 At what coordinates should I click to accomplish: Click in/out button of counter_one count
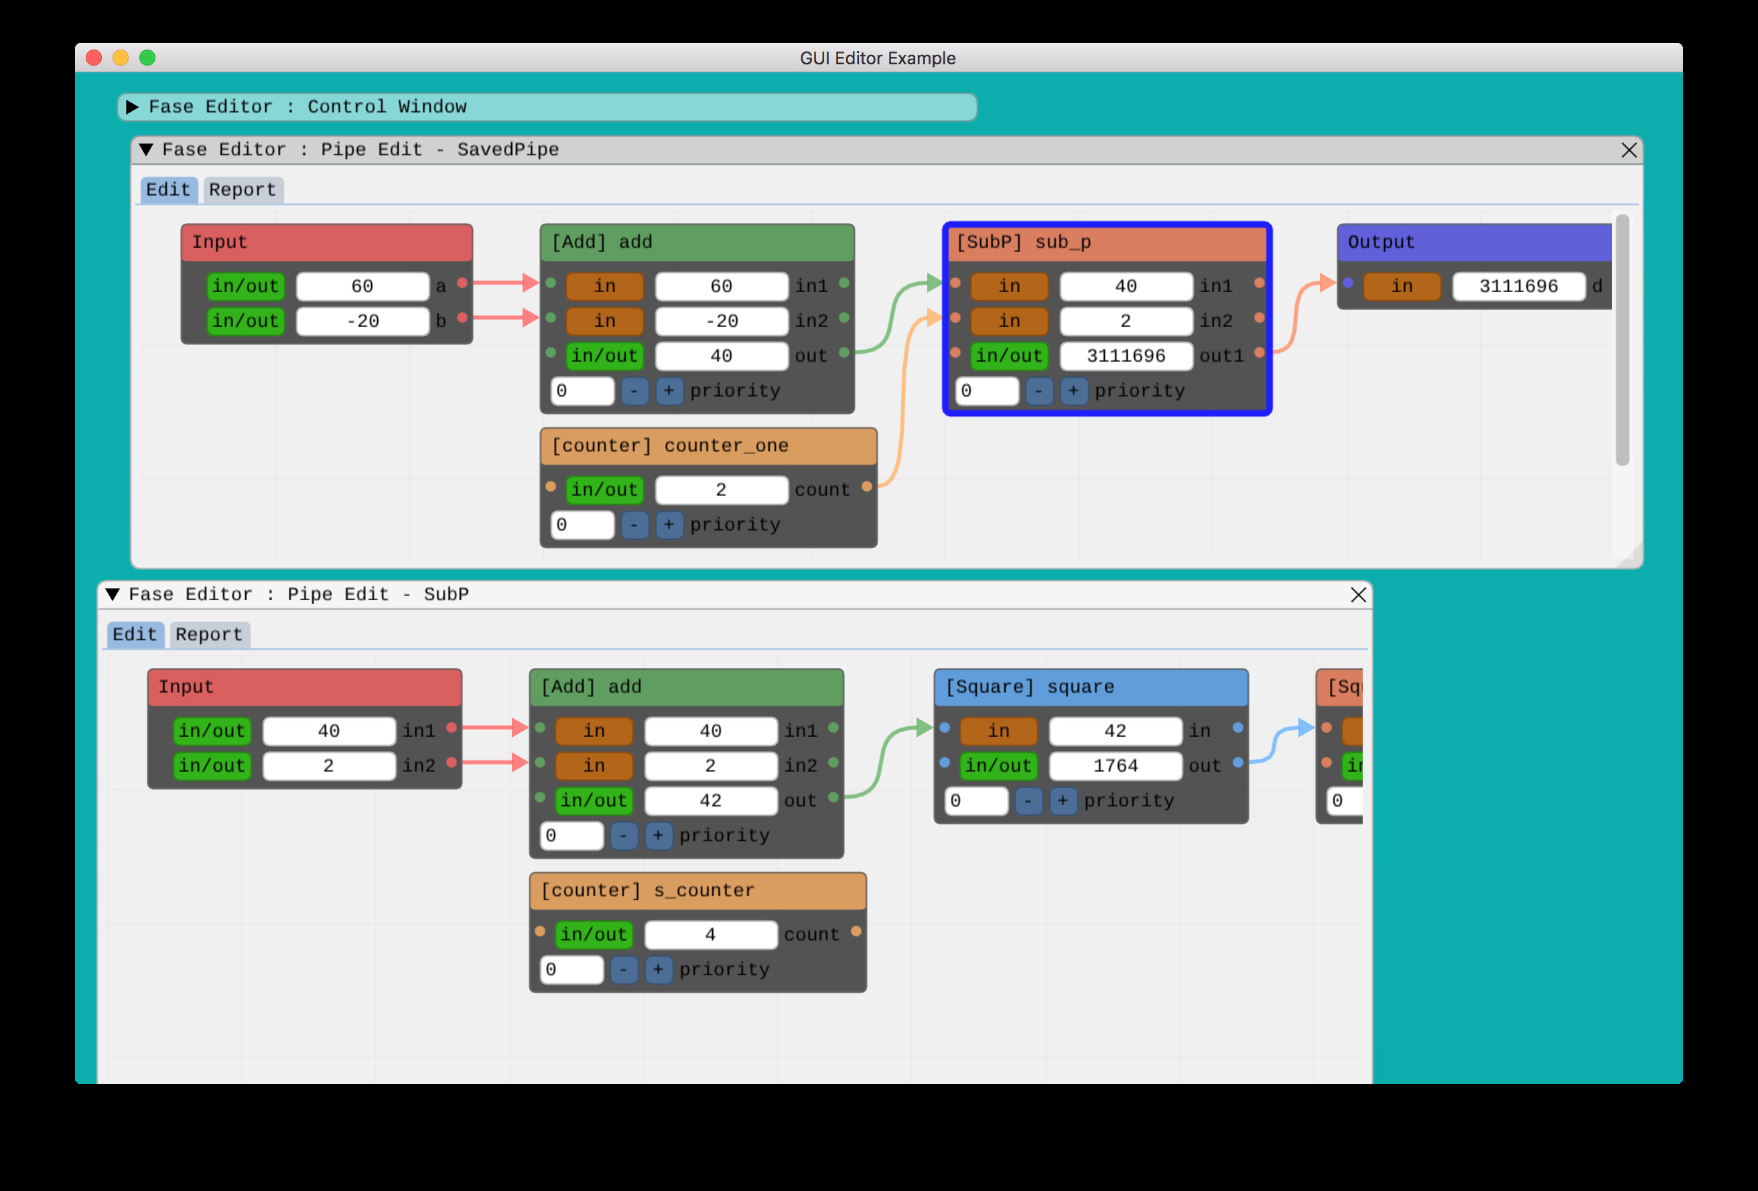point(604,490)
